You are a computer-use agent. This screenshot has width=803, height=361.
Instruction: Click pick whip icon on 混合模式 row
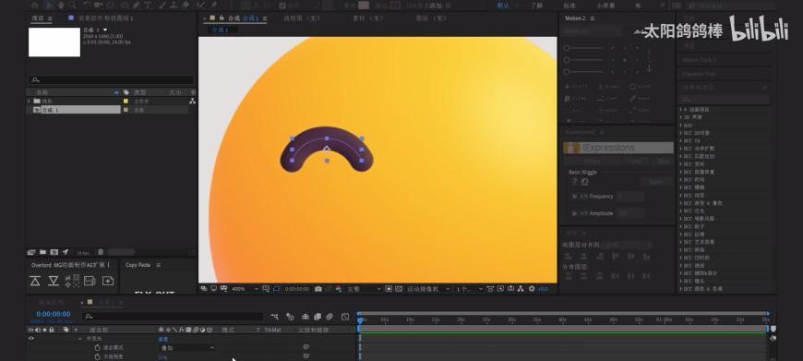coord(306,347)
